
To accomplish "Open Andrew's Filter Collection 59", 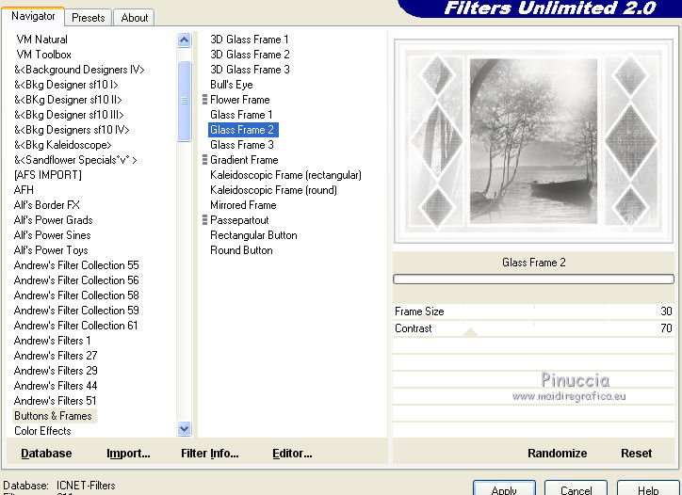I will pyautogui.click(x=76, y=311).
